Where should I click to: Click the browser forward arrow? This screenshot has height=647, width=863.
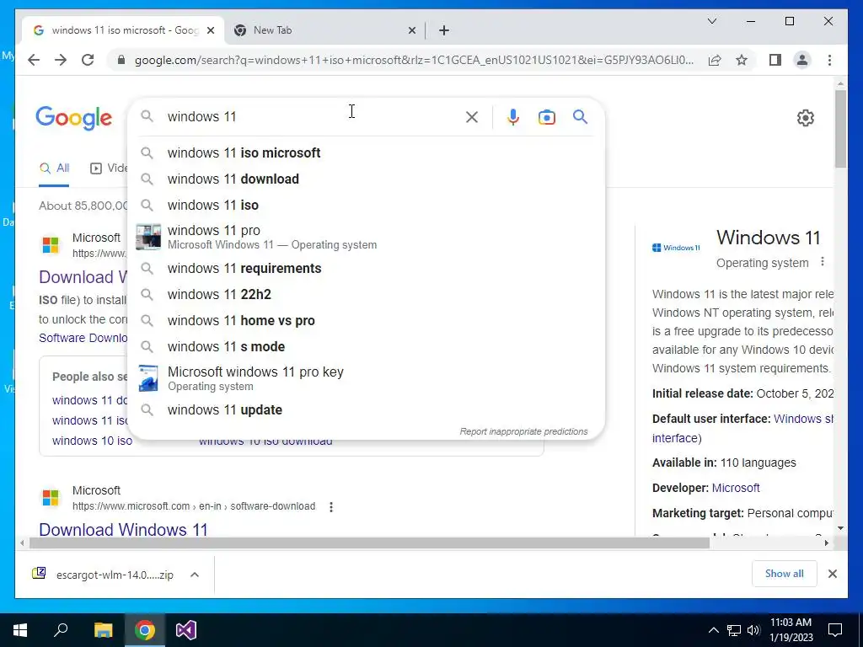click(x=61, y=60)
